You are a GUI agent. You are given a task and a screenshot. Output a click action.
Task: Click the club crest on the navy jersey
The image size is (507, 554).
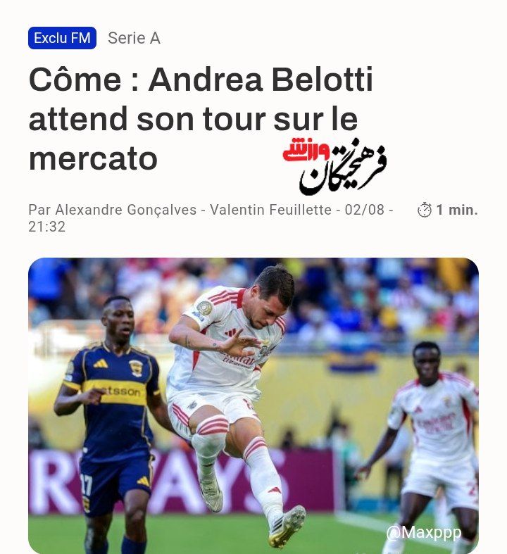tap(136, 367)
